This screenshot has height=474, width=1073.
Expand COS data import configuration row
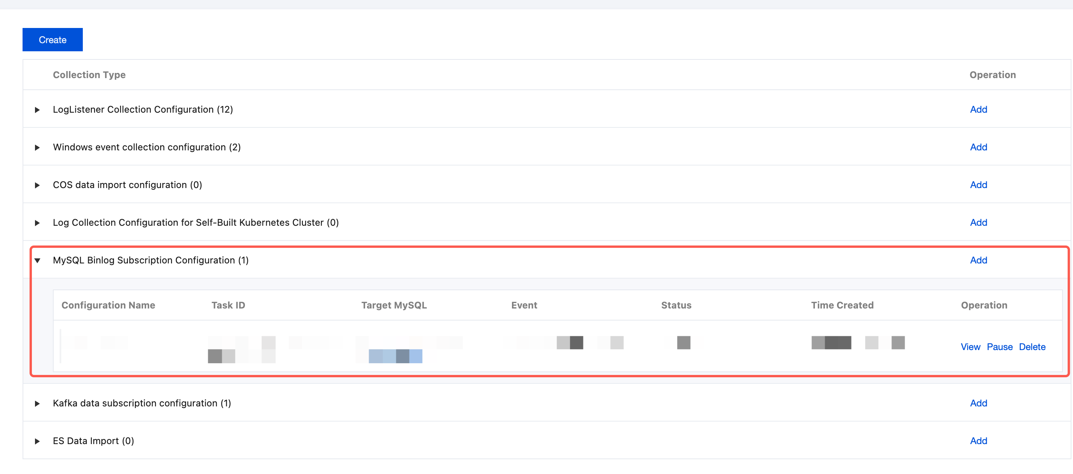pyautogui.click(x=37, y=185)
